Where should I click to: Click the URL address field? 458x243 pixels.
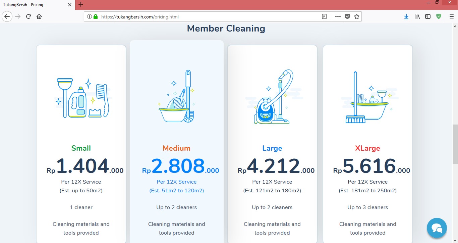coord(208,16)
